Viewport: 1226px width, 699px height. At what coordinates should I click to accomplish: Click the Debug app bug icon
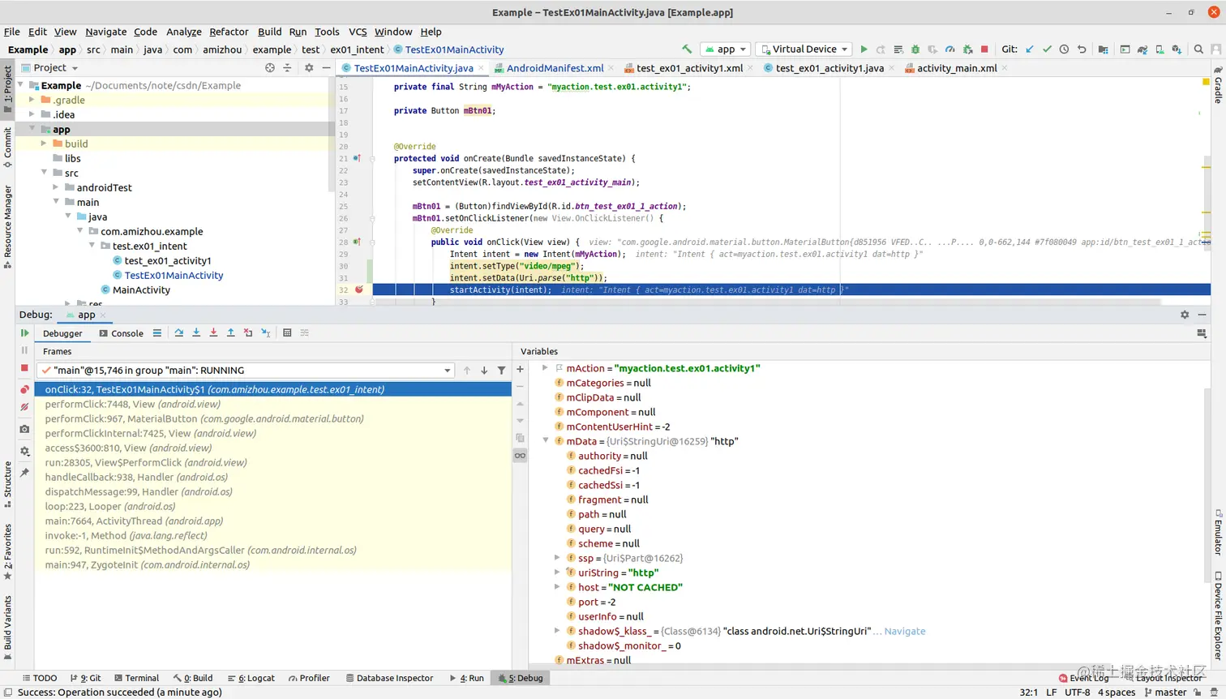[x=915, y=49]
